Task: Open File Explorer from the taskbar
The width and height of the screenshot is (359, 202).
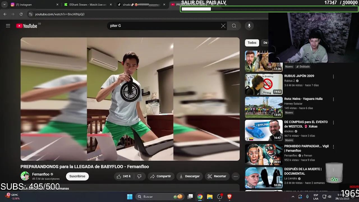Action: tap(210, 197)
